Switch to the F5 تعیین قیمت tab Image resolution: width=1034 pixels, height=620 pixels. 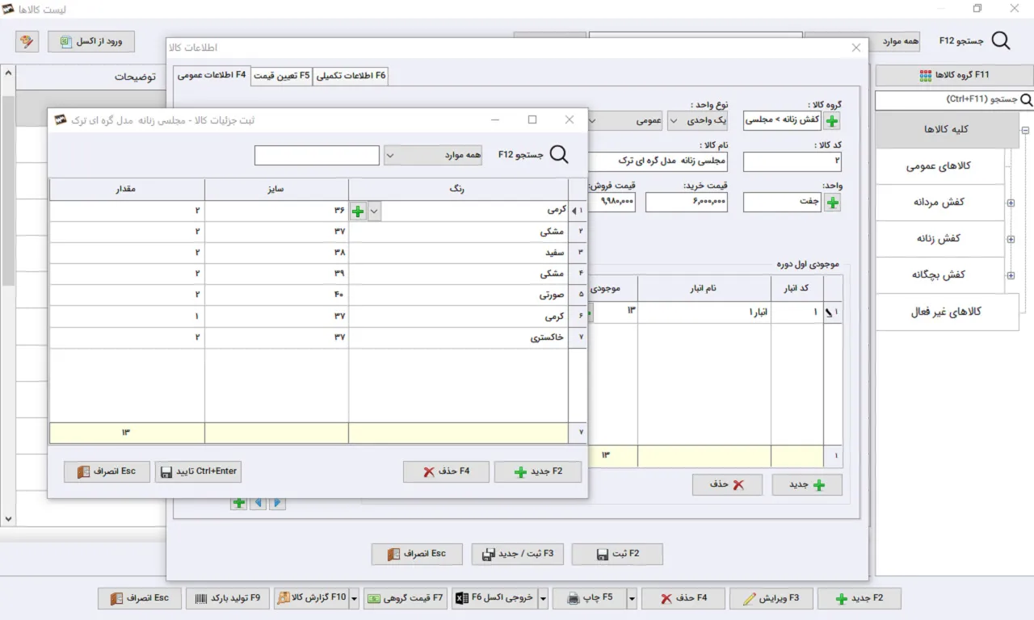(282, 76)
